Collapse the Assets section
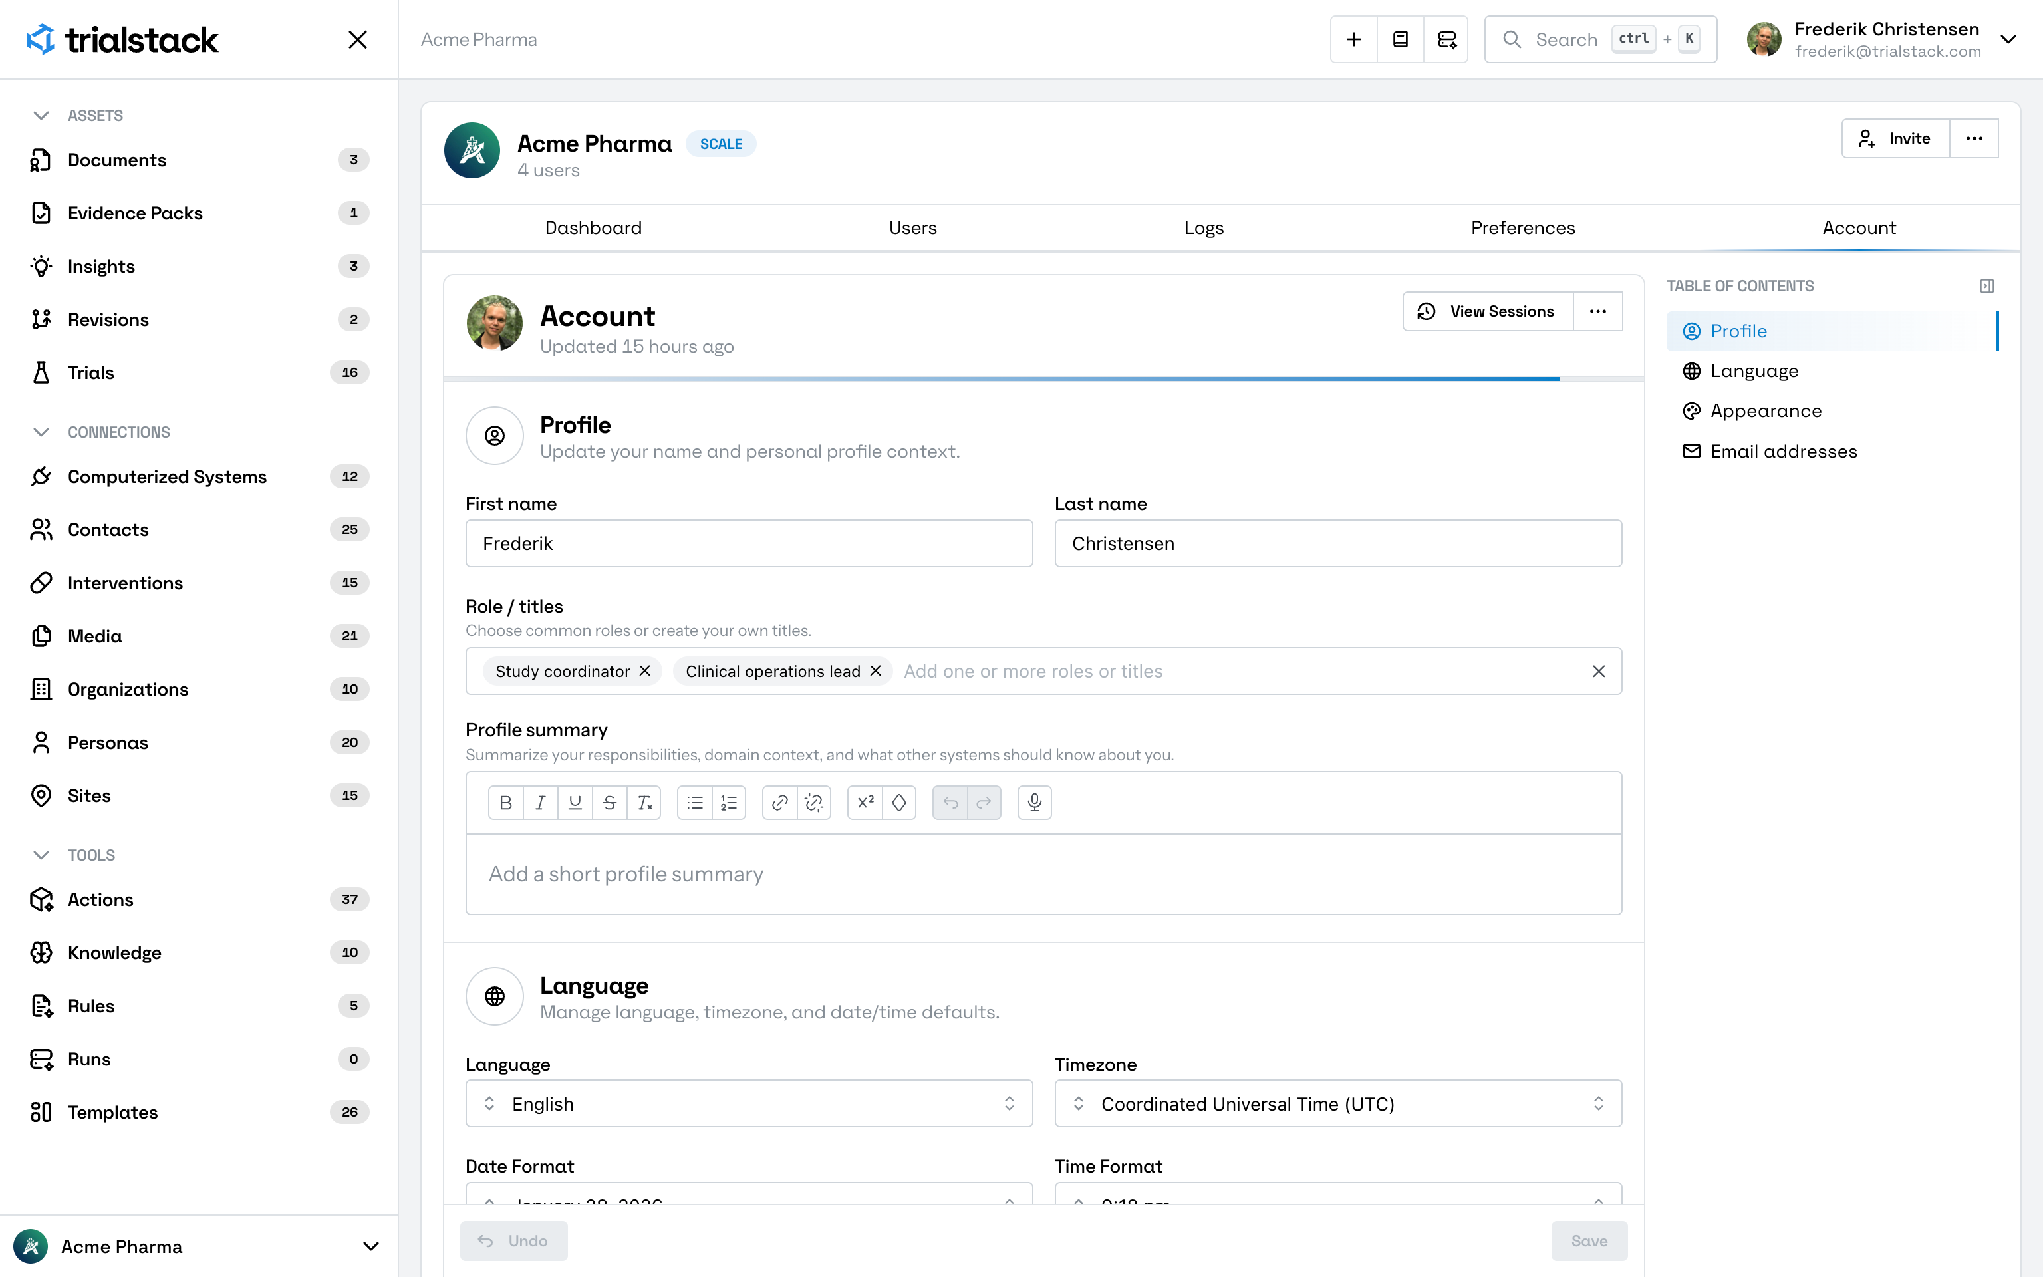 point(41,116)
